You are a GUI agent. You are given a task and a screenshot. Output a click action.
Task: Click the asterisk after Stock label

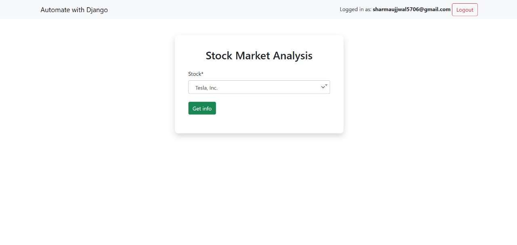pyautogui.click(x=202, y=73)
